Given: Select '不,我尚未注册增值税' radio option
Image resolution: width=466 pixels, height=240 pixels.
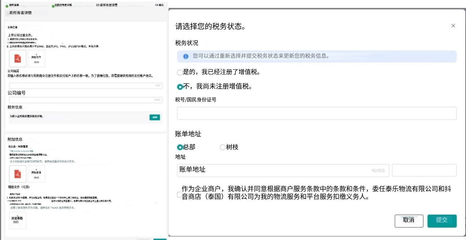Looking at the screenshot, I should [180, 87].
